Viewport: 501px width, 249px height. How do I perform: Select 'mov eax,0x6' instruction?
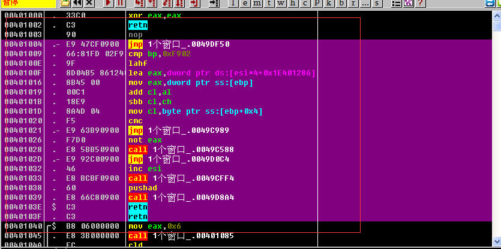point(155,226)
